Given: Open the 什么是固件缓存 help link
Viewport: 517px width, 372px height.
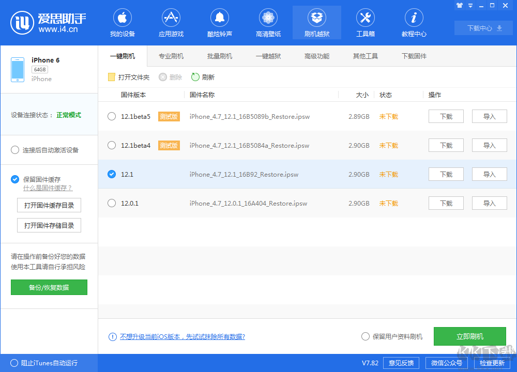Looking at the screenshot, I should pyautogui.click(x=48, y=188).
